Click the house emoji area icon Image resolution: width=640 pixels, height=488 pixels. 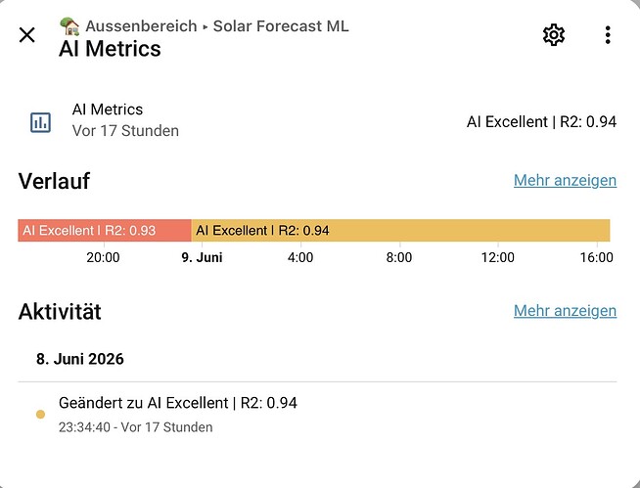point(69,26)
